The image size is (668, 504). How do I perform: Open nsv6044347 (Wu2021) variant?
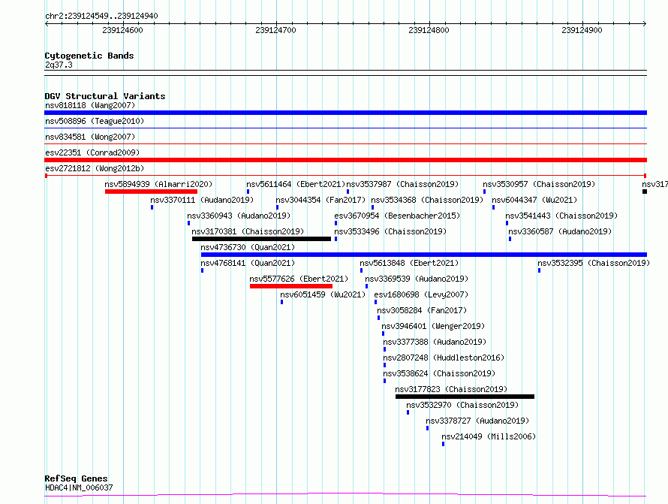(534, 200)
